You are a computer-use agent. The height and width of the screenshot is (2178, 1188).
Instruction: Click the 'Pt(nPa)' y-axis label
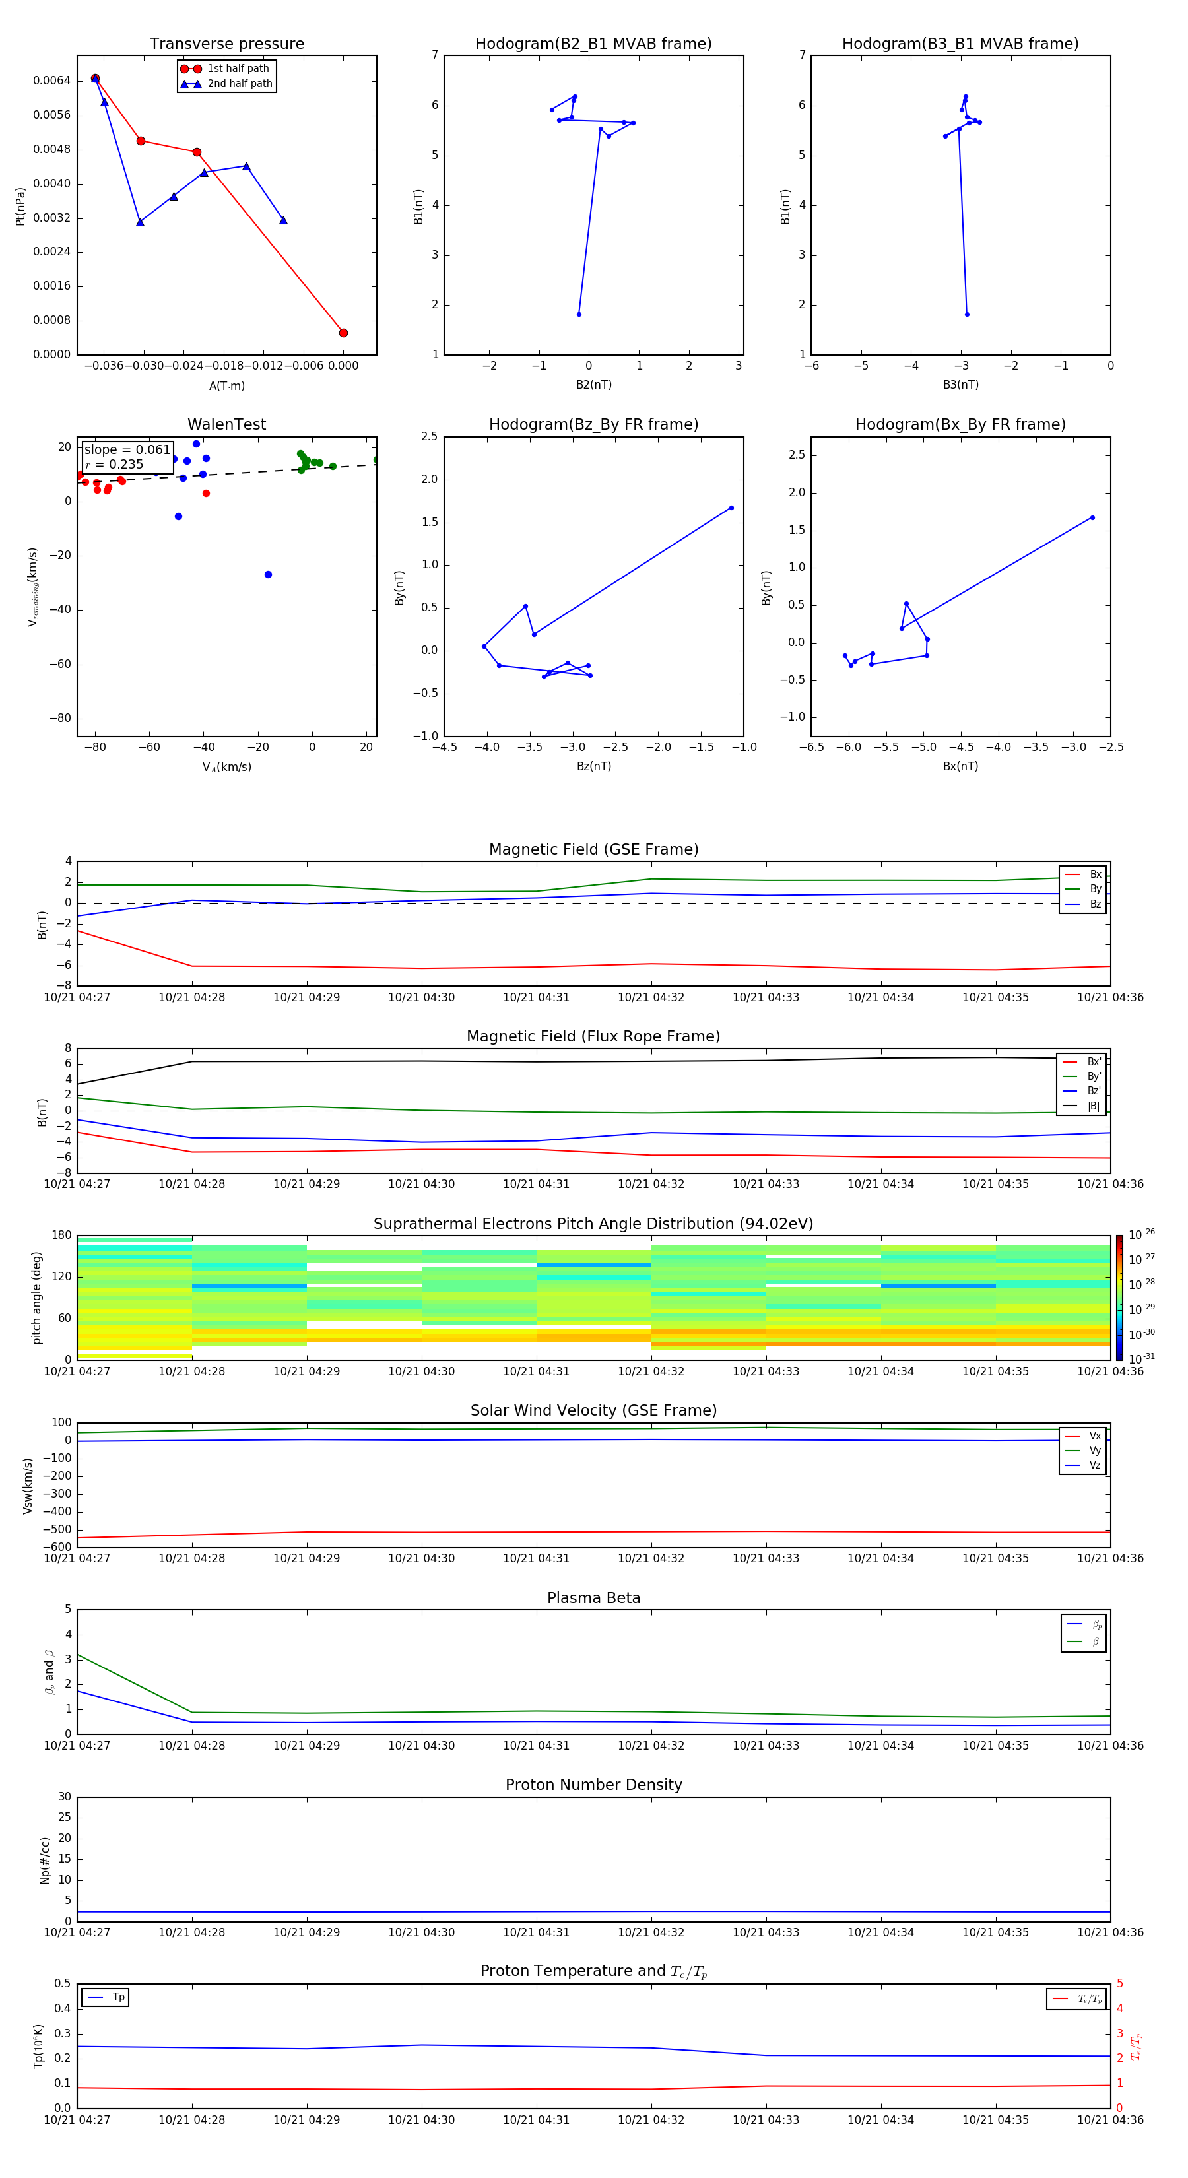click(x=20, y=205)
